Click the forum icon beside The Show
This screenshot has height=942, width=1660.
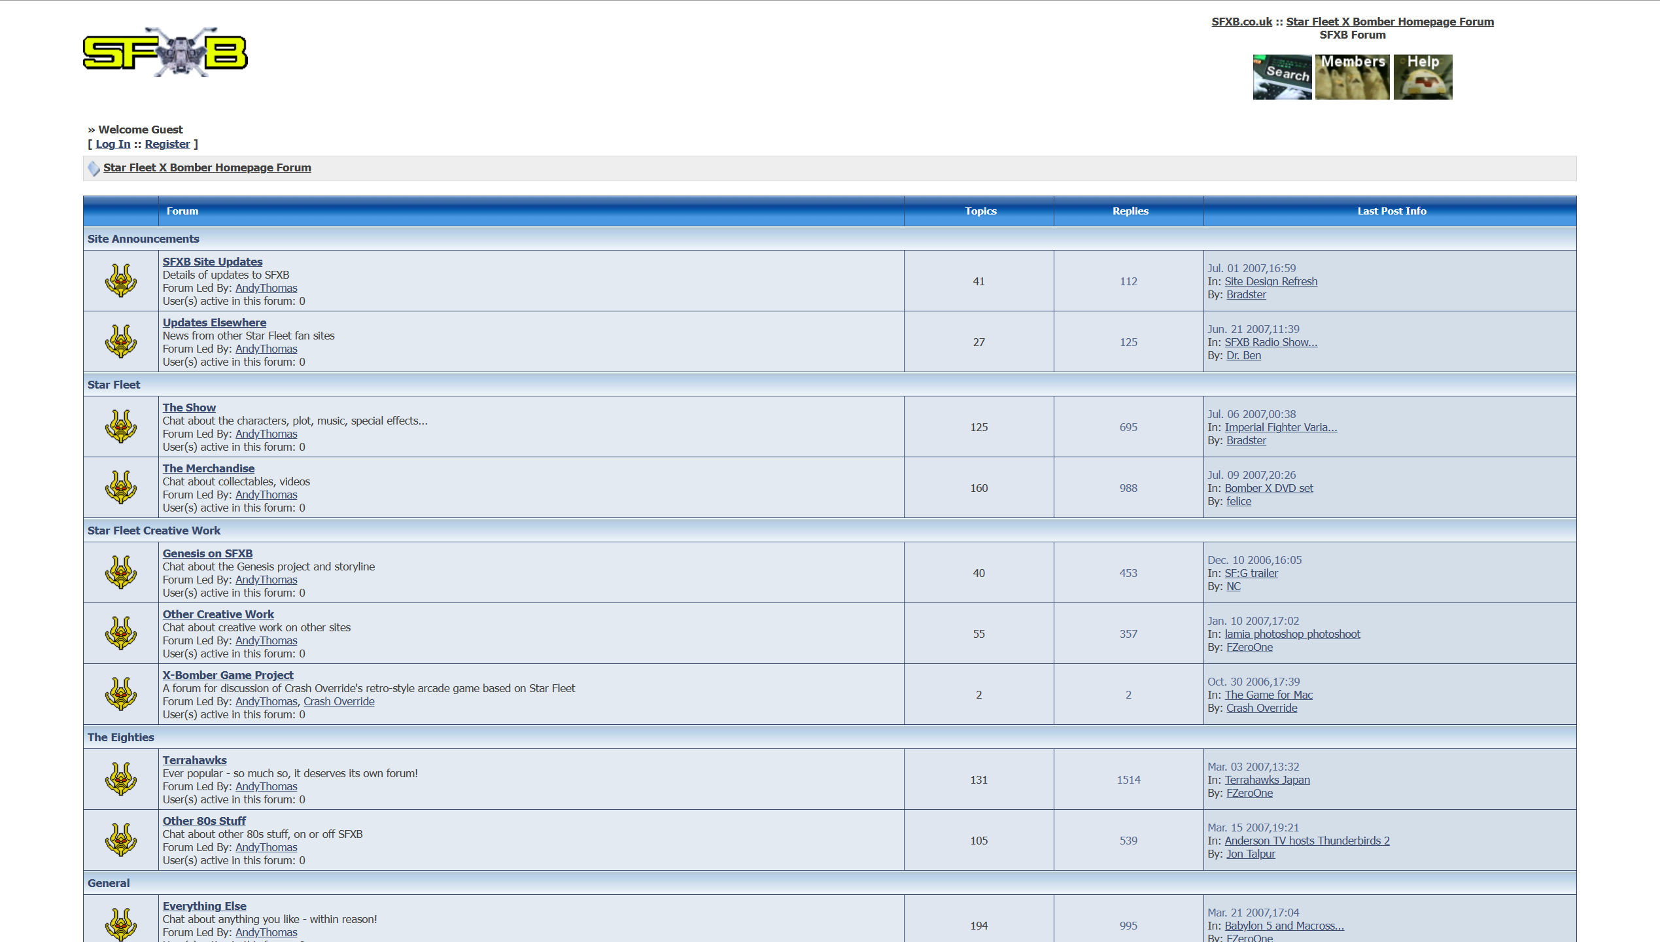tap(121, 427)
